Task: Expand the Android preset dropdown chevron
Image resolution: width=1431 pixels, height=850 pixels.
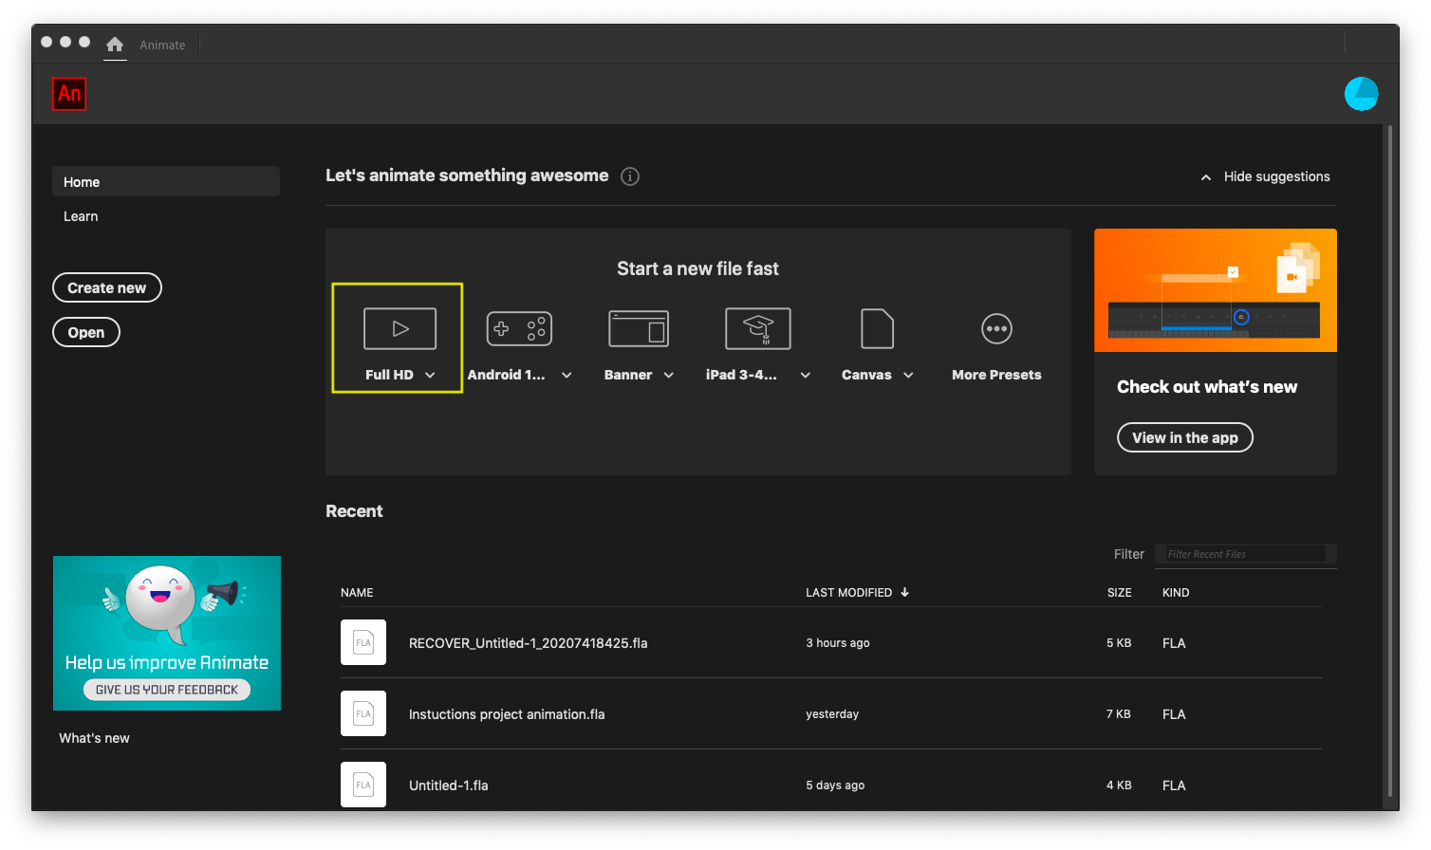Action: pyautogui.click(x=567, y=376)
